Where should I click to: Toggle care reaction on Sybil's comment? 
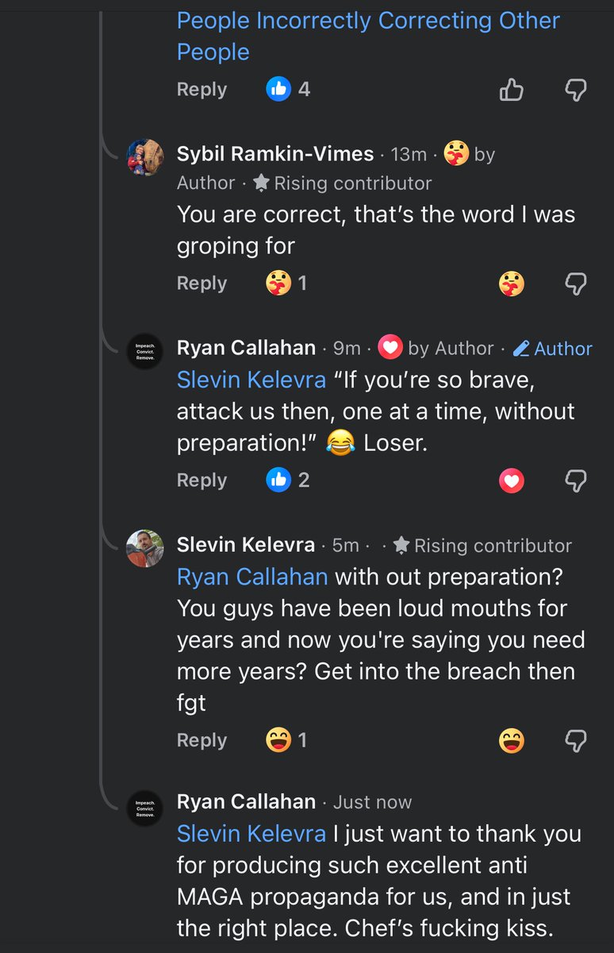(x=512, y=283)
